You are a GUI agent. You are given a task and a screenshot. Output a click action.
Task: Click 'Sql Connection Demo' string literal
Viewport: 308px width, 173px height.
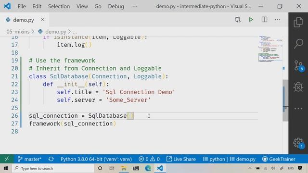tap(139, 92)
